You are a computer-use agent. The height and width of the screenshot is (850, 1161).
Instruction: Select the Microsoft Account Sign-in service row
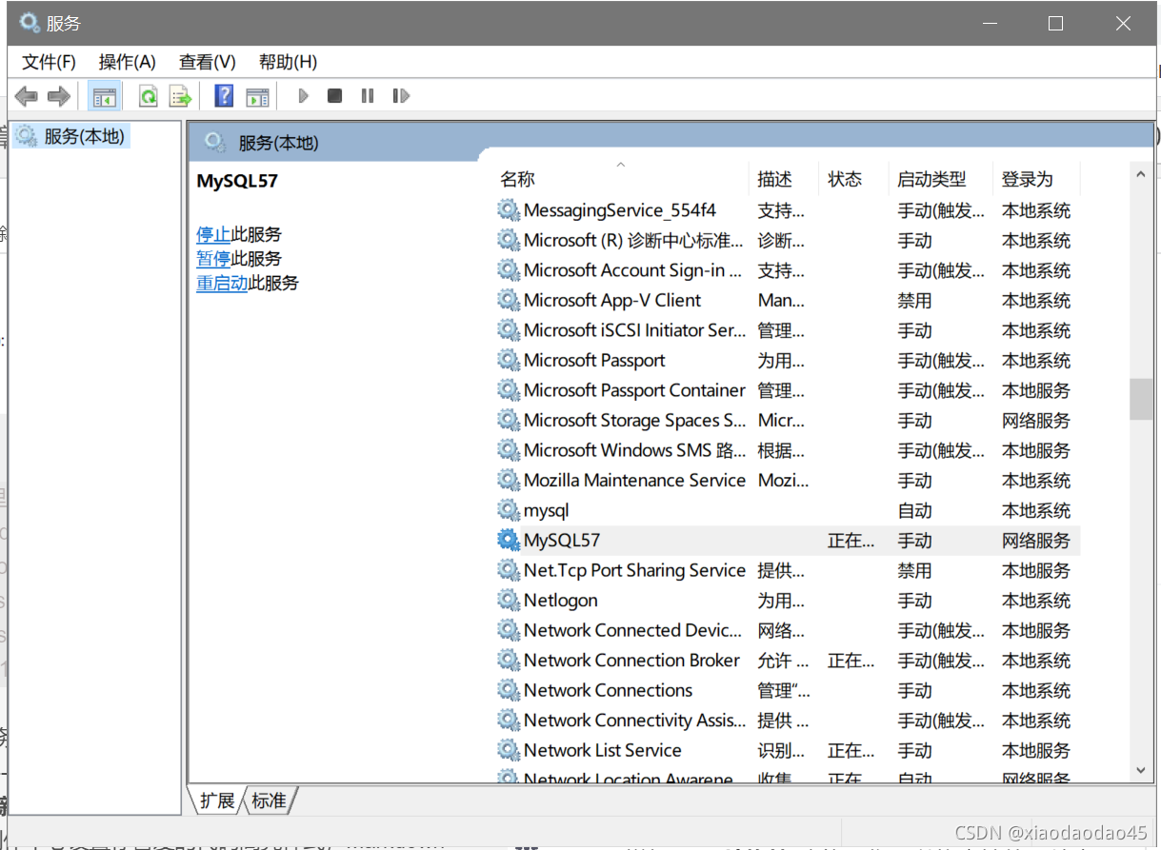coord(789,270)
